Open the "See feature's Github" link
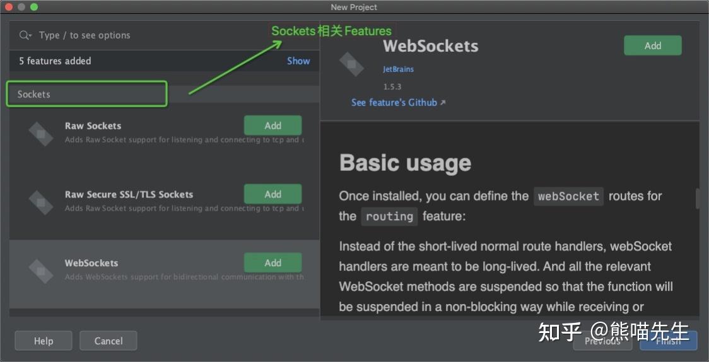The height and width of the screenshot is (362, 709). click(x=394, y=103)
